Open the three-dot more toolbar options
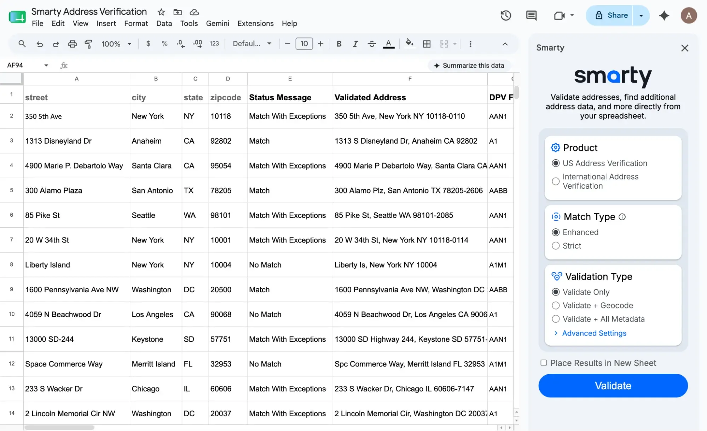 coord(470,44)
